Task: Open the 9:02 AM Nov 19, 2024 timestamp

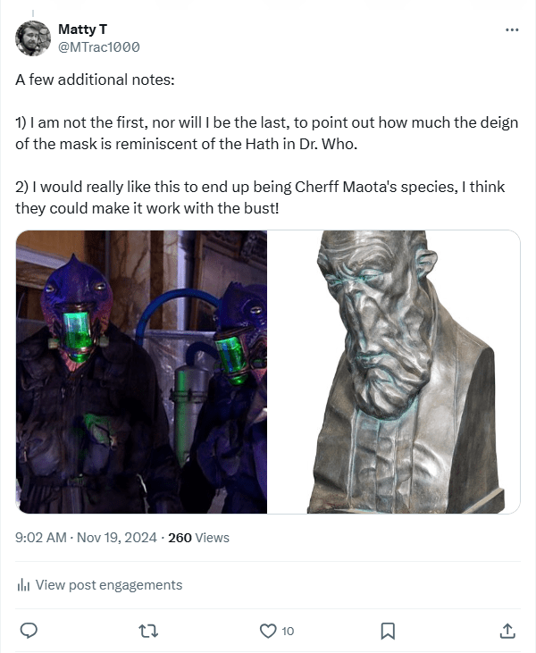Action: click(86, 538)
